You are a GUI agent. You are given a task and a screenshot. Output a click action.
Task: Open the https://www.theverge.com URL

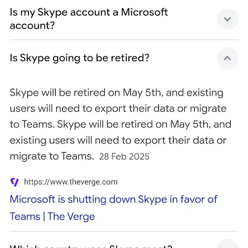click(x=71, y=182)
